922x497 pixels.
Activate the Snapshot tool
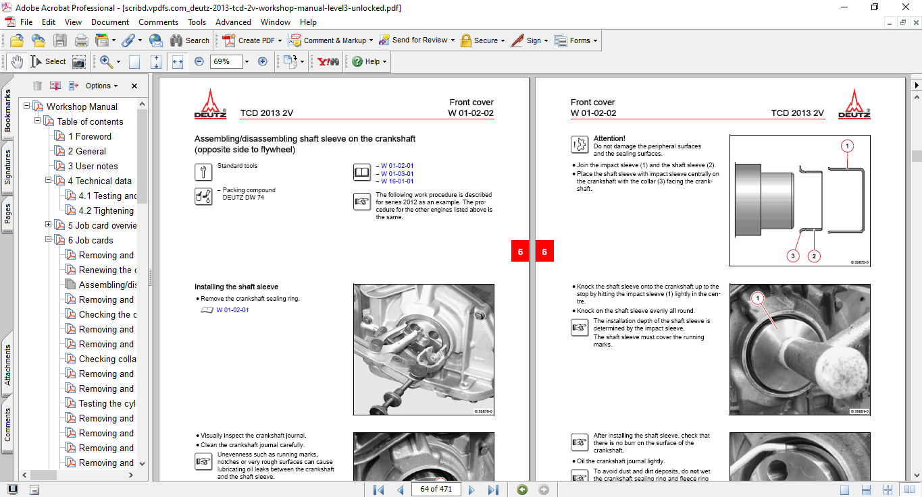pos(78,61)
